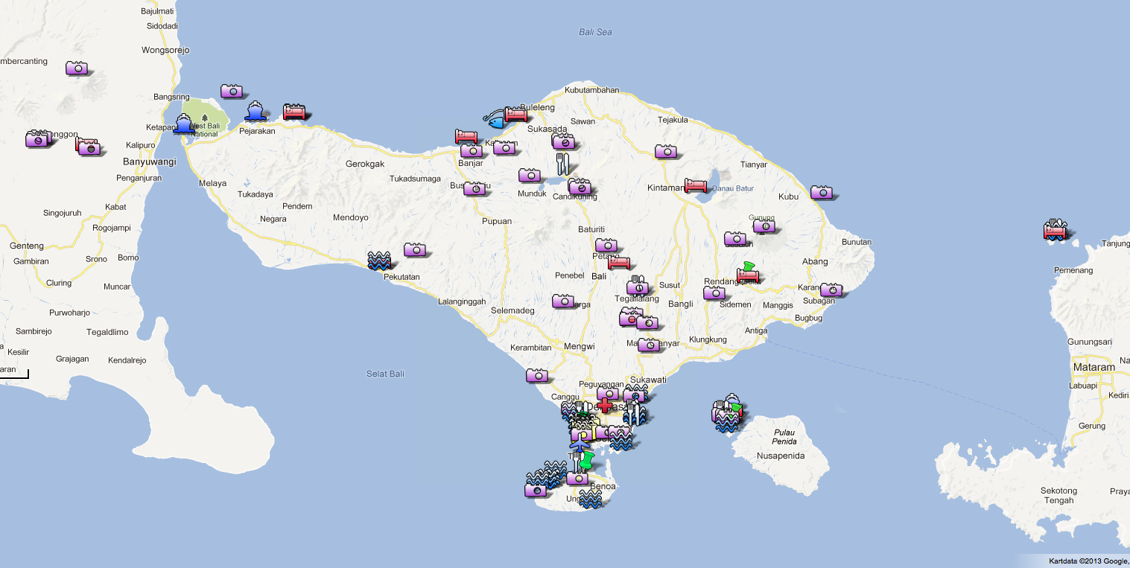Select the lone camera marker northwest of Canggu

(537, 375)
